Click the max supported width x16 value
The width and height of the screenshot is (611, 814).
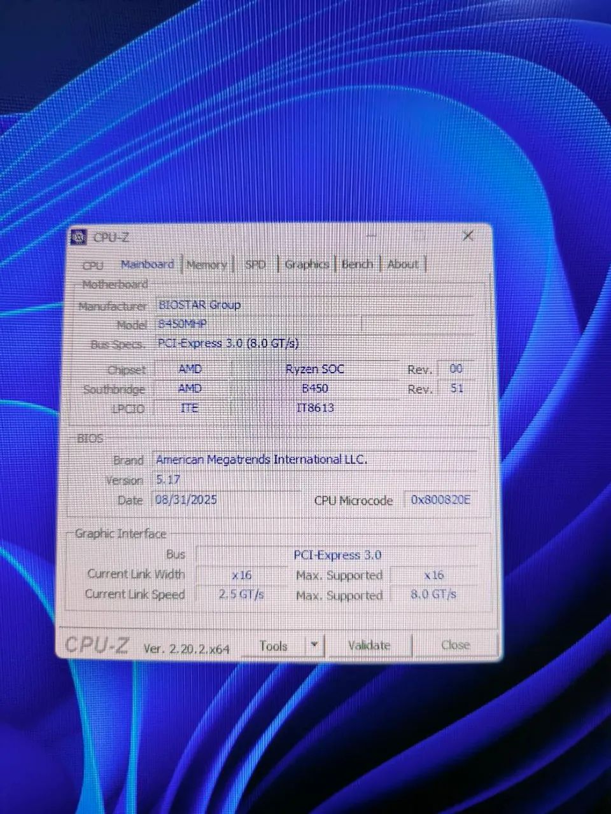pyautogui.click(x=433, y=575)
